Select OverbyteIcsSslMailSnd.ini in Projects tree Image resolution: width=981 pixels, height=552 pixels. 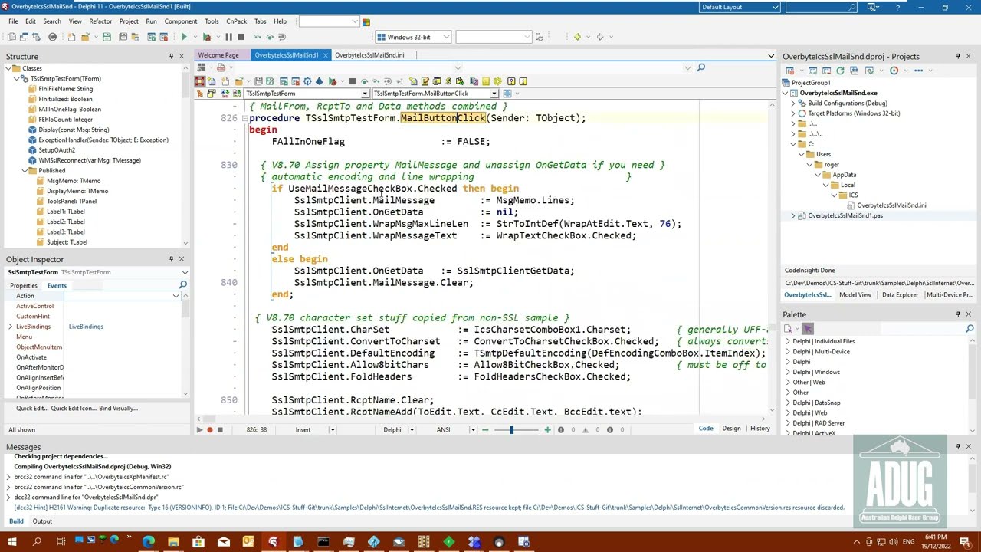tap(891, 205)
